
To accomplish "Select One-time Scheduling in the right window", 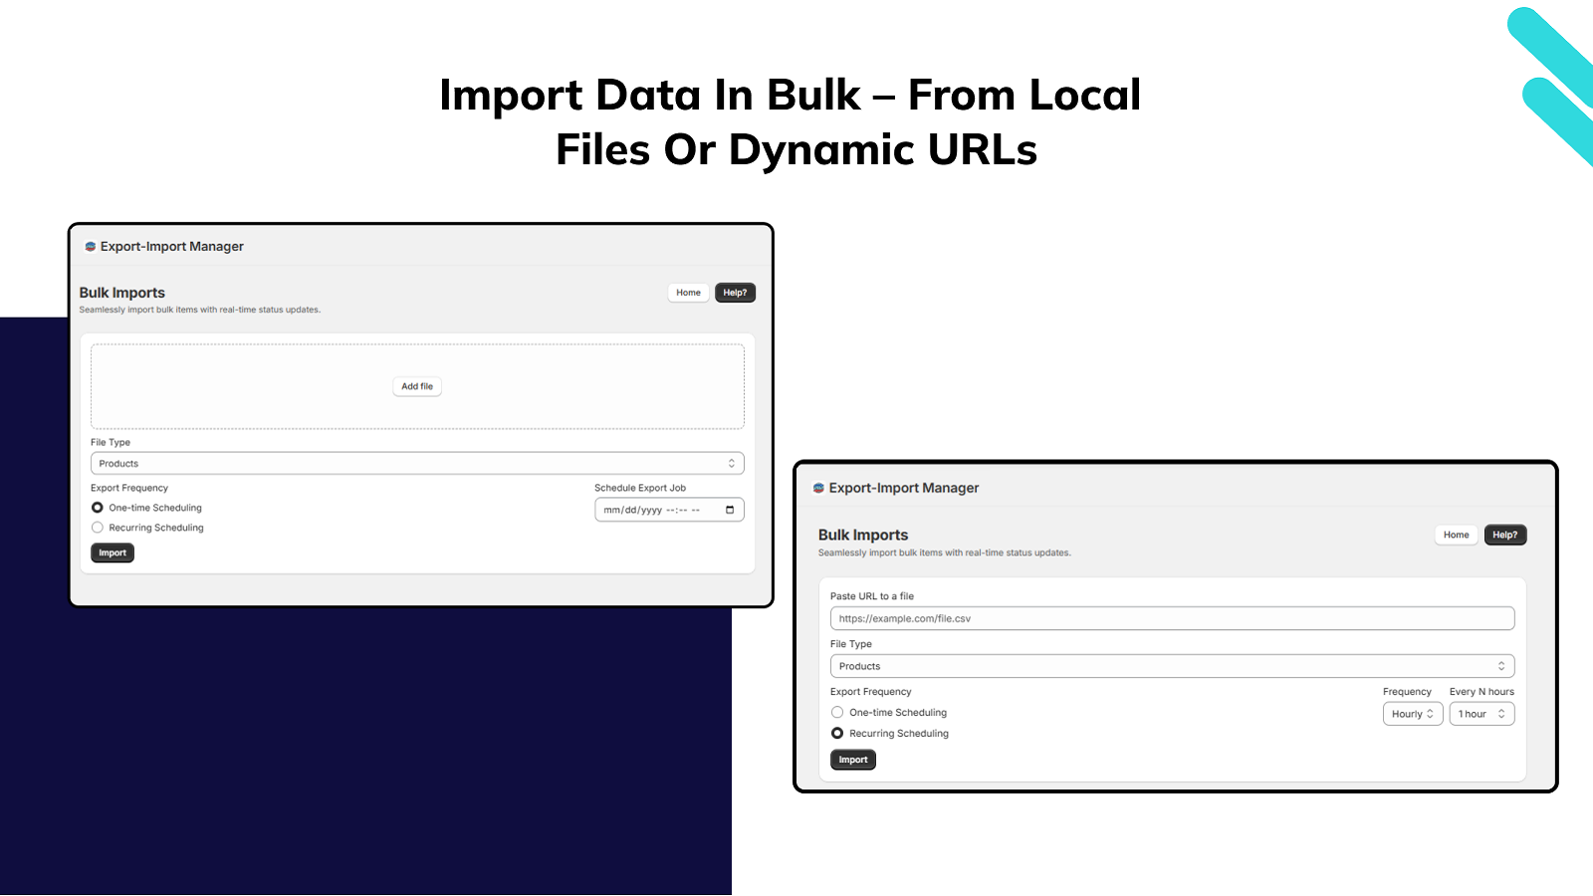I will [837, 712].
